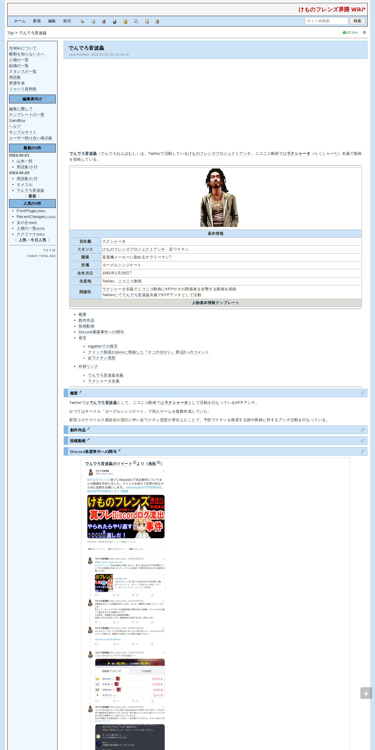This screenshot has width=375, height=750.
Task: Click the embedded tweet screenshot thumbnail image
Action: (126, 609)
